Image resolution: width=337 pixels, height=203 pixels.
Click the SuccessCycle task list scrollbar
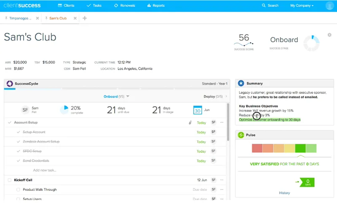click(228, 122)
